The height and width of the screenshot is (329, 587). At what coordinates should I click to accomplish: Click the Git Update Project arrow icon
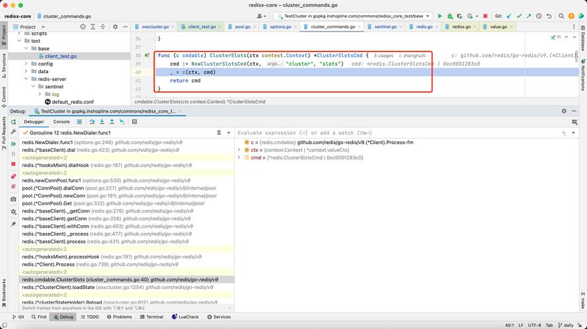coord(509,16)
